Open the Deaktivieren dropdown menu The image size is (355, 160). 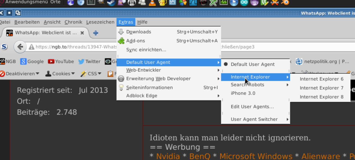point(20,73)
